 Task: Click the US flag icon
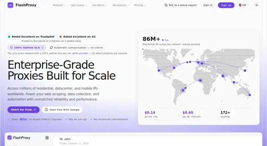click(x=240, y=5)
